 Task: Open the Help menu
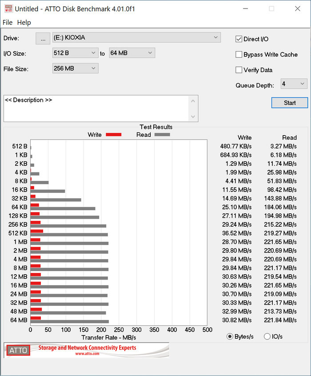pos(24,22)
